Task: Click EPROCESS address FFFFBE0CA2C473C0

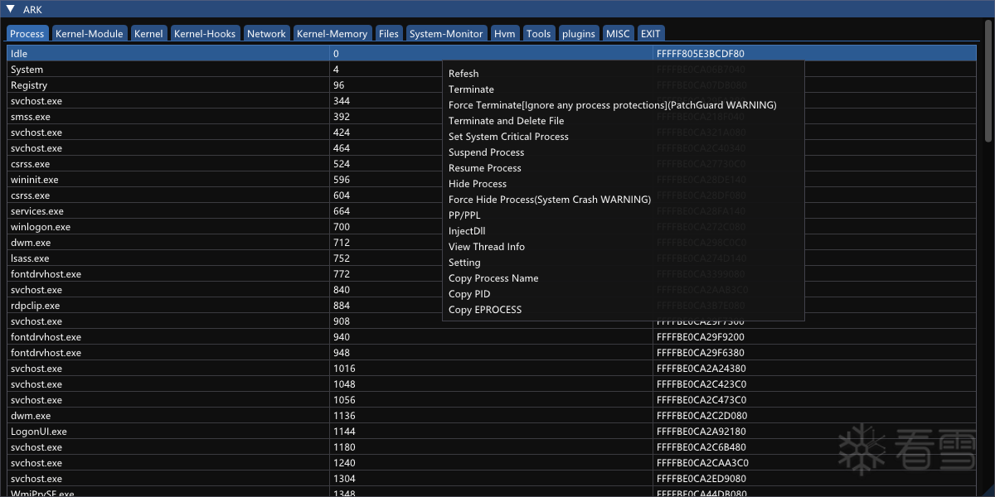Action: [701, 400]
